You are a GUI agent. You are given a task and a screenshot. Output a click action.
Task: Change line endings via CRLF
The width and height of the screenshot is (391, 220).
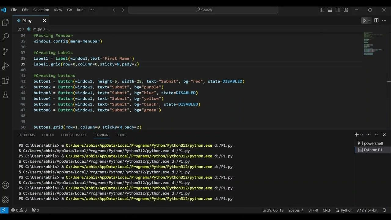click(x=327, y=210)
